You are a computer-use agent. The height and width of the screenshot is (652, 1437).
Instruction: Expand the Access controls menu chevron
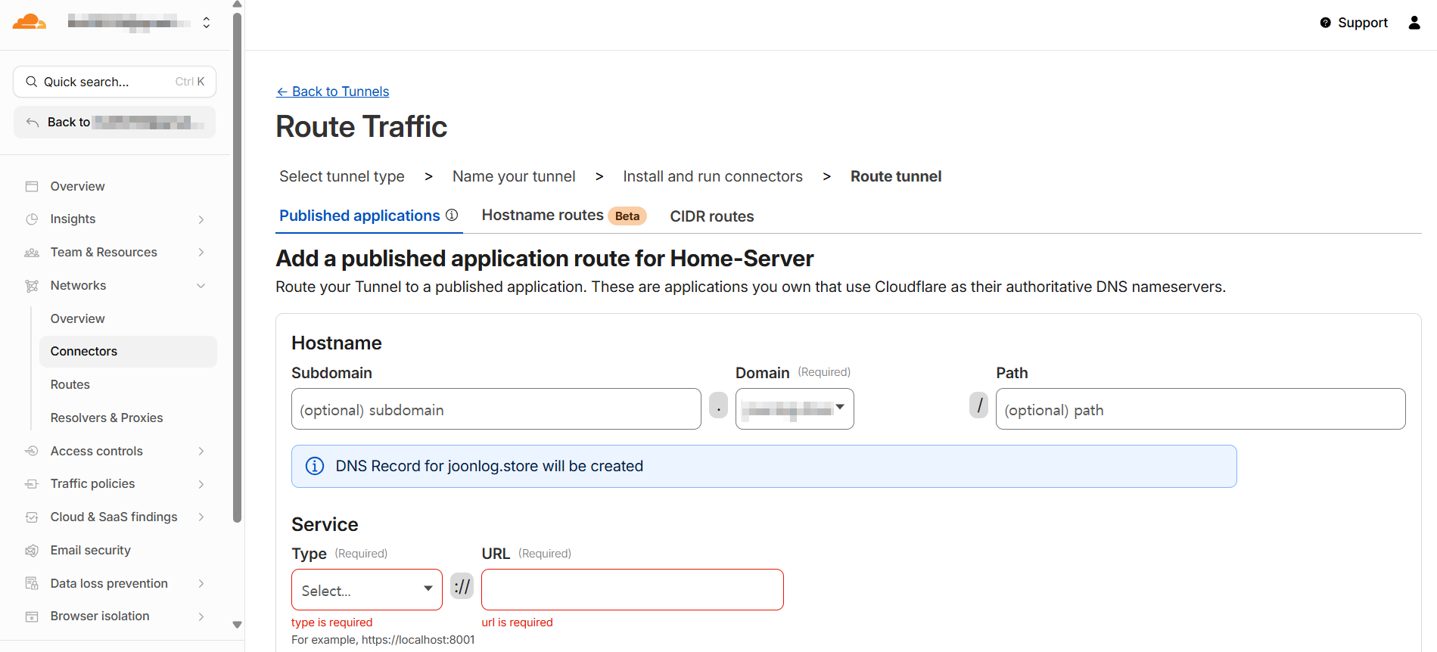(x=201, y=452)
